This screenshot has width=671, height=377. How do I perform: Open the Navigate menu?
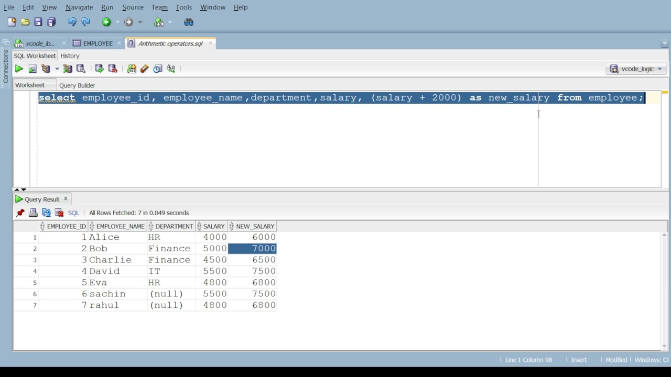point(79,7)
